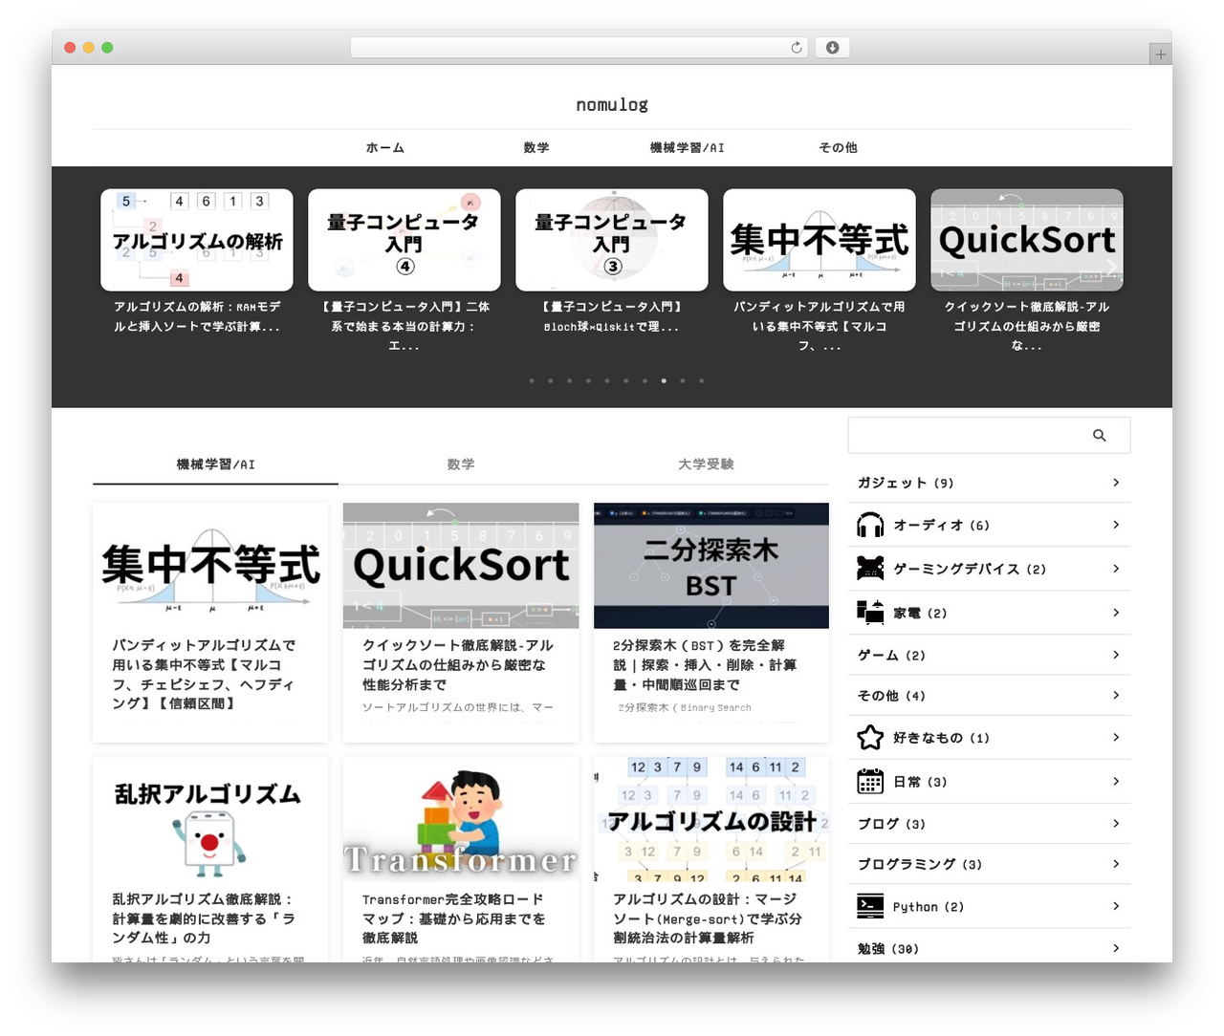Open the ホーム menu item

(x=384, y=147)
